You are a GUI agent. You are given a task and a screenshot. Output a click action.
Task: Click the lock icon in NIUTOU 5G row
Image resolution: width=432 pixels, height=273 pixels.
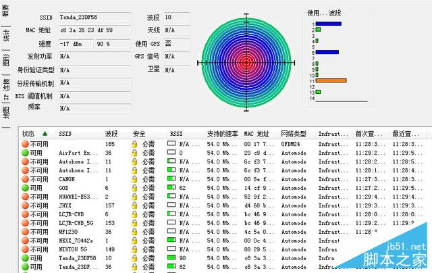pos(134,249)
